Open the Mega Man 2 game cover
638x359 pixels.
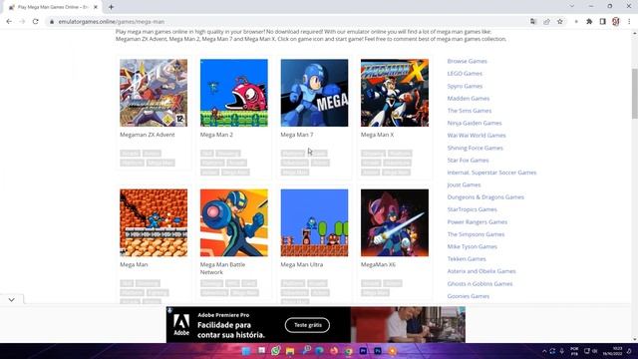pos(234,93)
